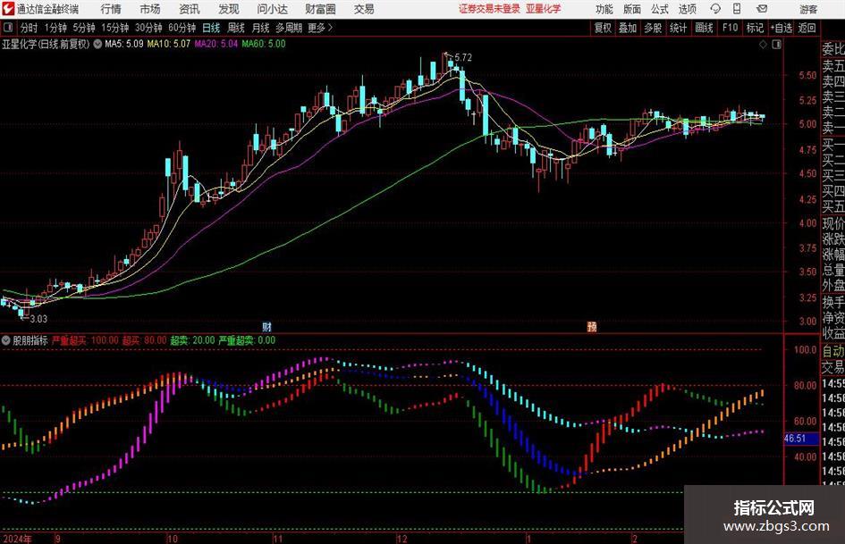The height and width of the screenshot is (544, 845).
Task: Switch to the 30分钟 period
Action: [148, 28]
